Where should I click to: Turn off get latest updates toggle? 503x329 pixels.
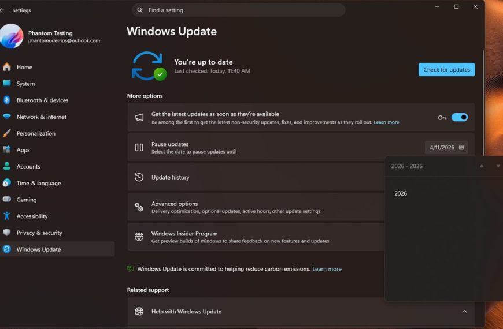460,117
